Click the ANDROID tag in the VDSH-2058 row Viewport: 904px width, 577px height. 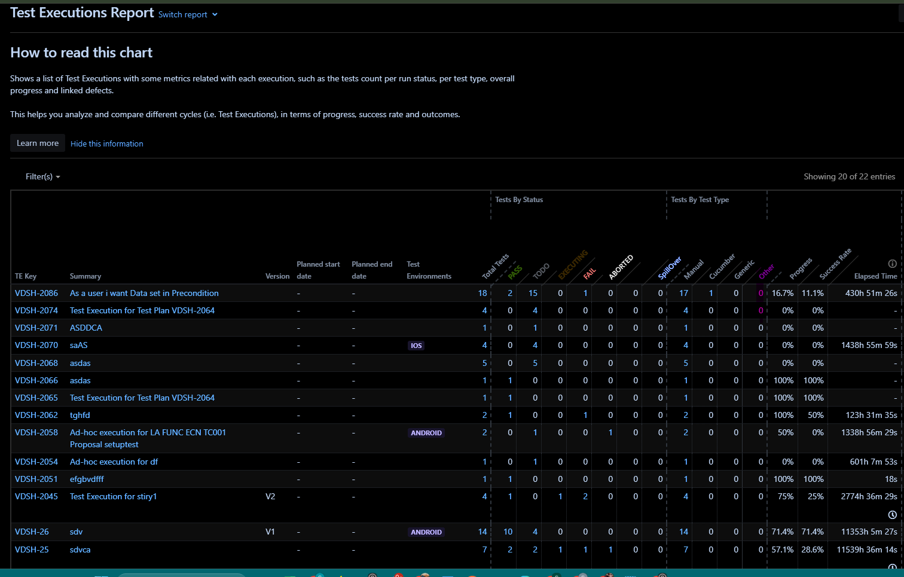[x=426, y=433]
